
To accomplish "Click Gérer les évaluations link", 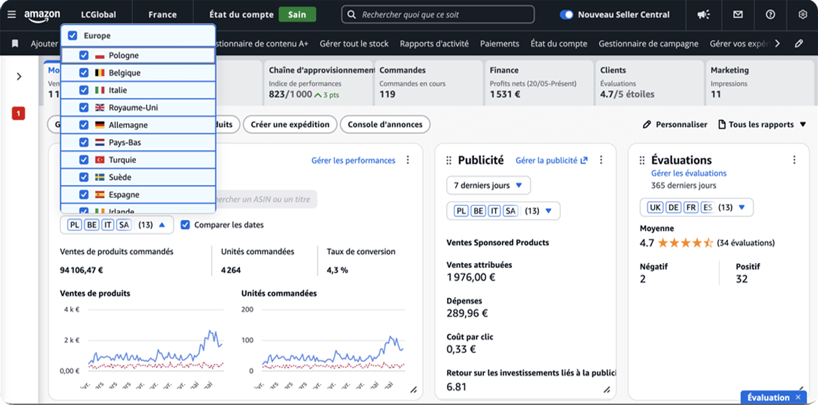I will [688, 173].
